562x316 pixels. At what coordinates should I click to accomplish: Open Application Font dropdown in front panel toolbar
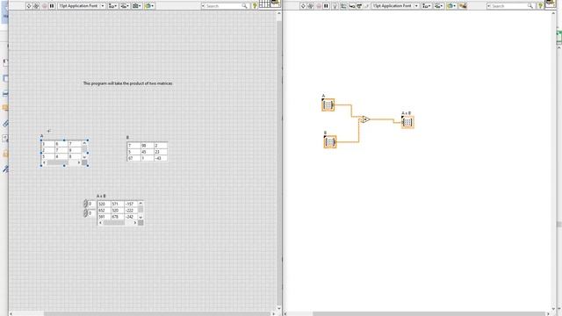(82, 6)
